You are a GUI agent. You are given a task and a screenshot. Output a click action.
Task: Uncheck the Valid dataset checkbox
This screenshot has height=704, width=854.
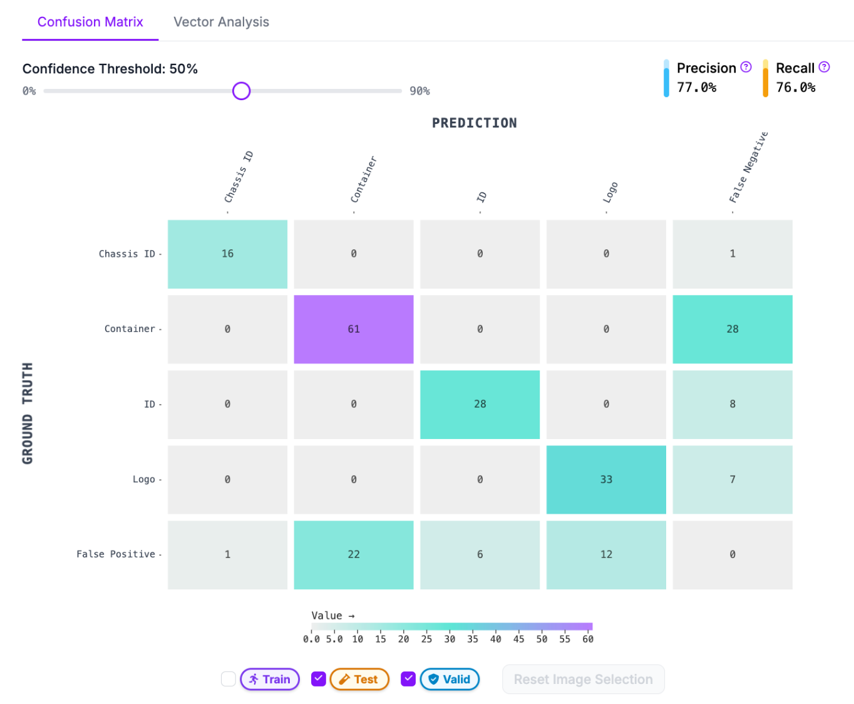[408, 679]
